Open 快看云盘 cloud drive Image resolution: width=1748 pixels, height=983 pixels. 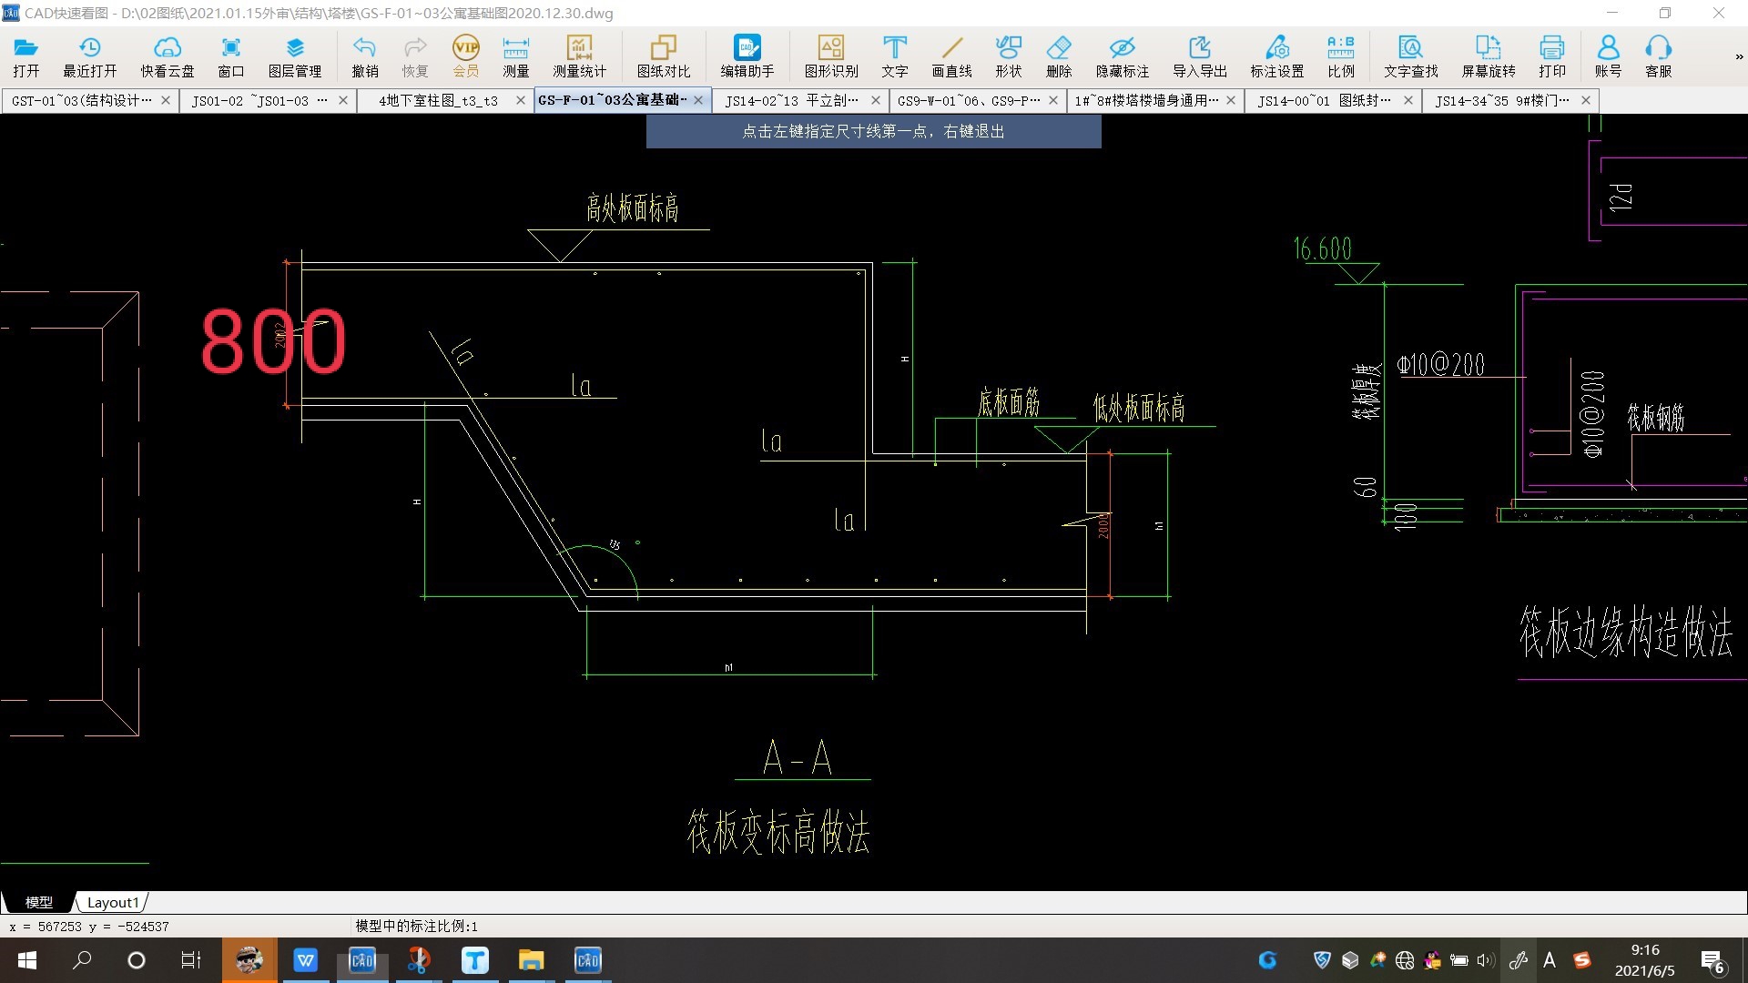167,56
